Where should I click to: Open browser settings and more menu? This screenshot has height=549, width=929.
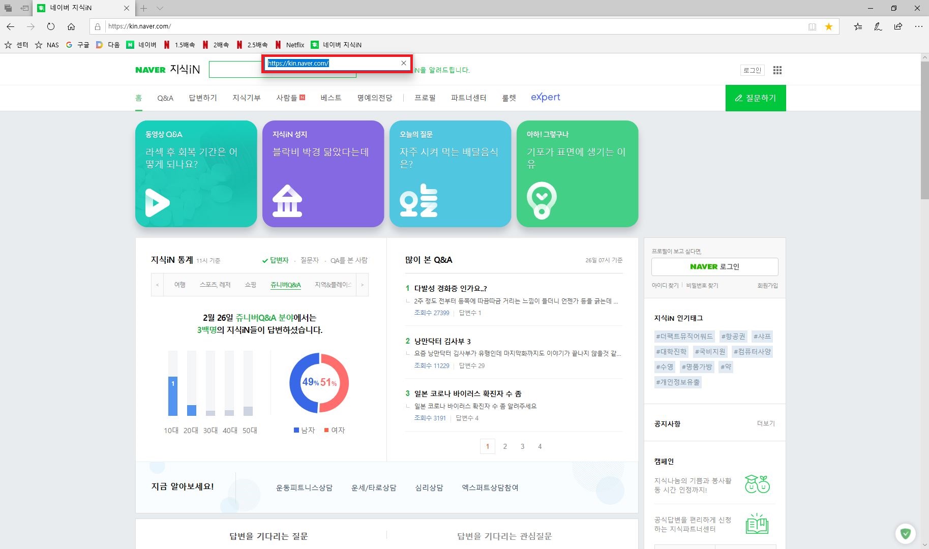click(918, 26)
